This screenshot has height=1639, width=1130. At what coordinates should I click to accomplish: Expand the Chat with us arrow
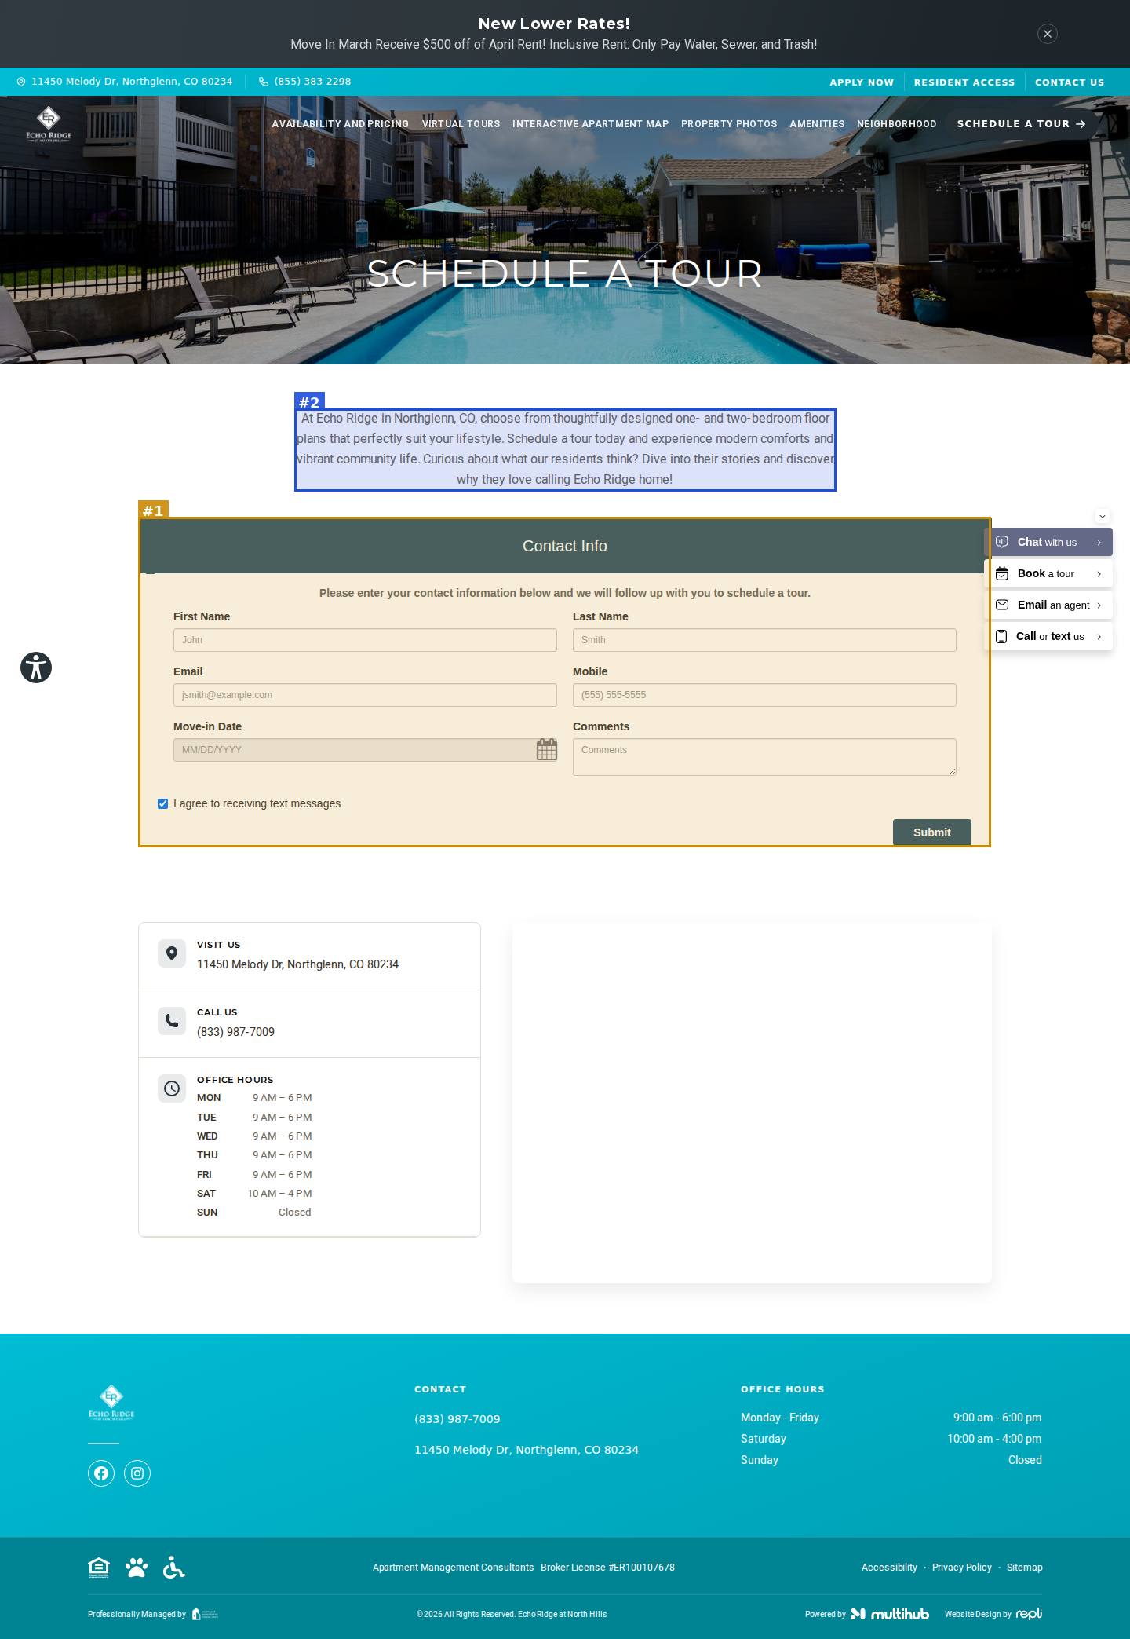[1099, 543]
